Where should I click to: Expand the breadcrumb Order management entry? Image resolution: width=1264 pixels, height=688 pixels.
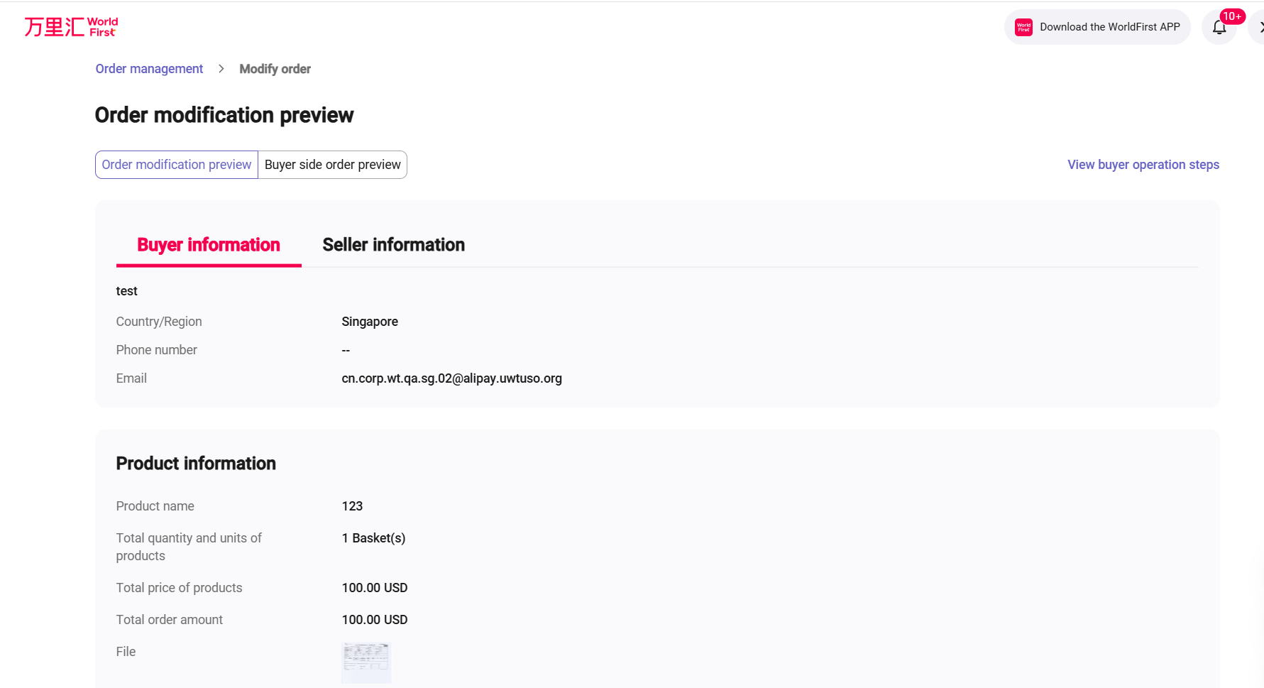(x=149, y=68)
